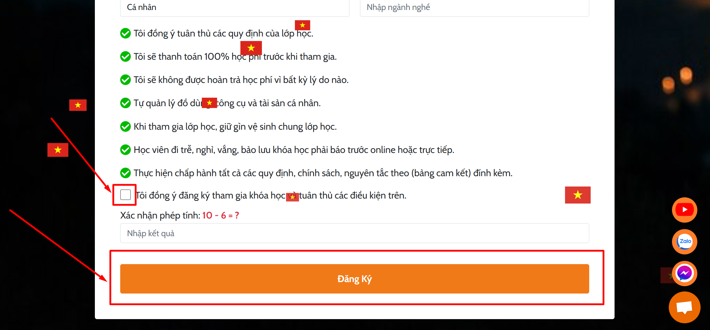Click the Vietnam flag above 'học phí'
This screenshot has height=330, width=710.
[251, 48]
